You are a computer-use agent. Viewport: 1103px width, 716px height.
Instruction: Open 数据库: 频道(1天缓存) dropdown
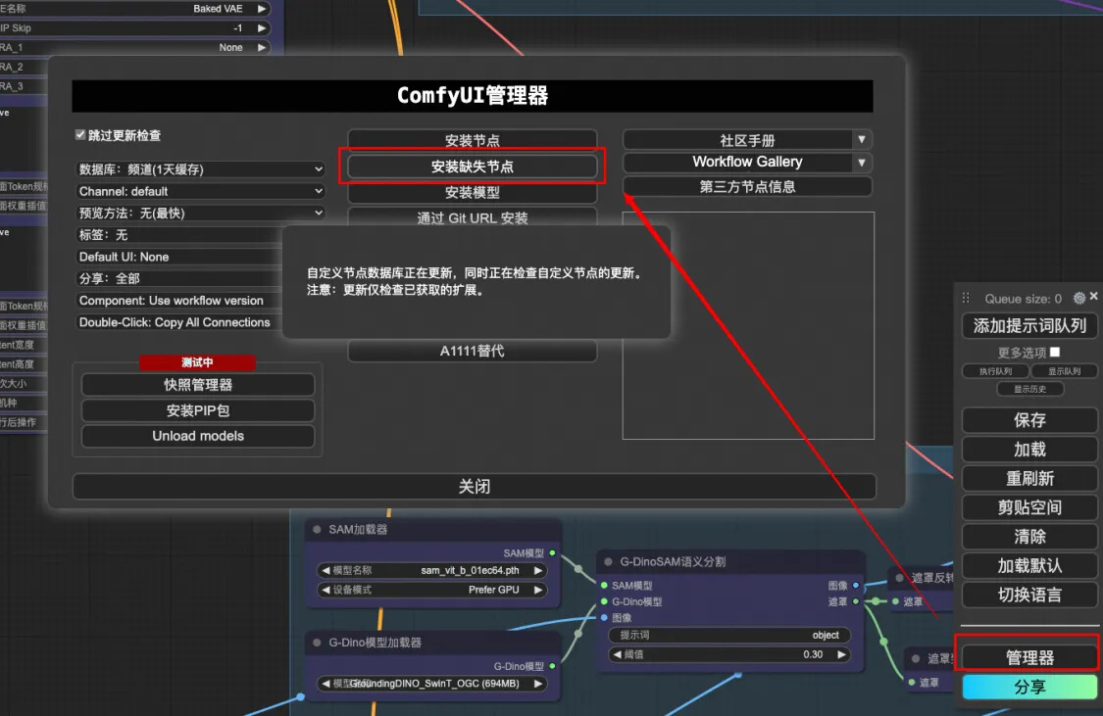[200, 169]
